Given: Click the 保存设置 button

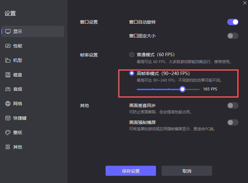Looking at the screenshot, I should (131, 171).
